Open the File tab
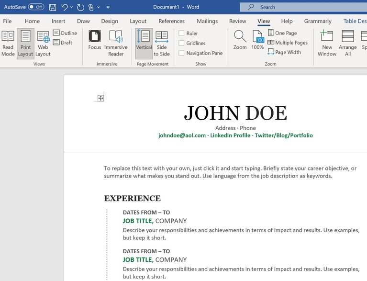The width and height of the screenshot is (367, 281). coord(7,21)
